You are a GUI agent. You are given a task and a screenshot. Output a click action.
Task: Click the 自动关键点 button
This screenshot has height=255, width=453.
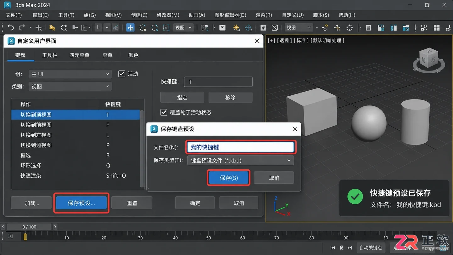[371, 248]
